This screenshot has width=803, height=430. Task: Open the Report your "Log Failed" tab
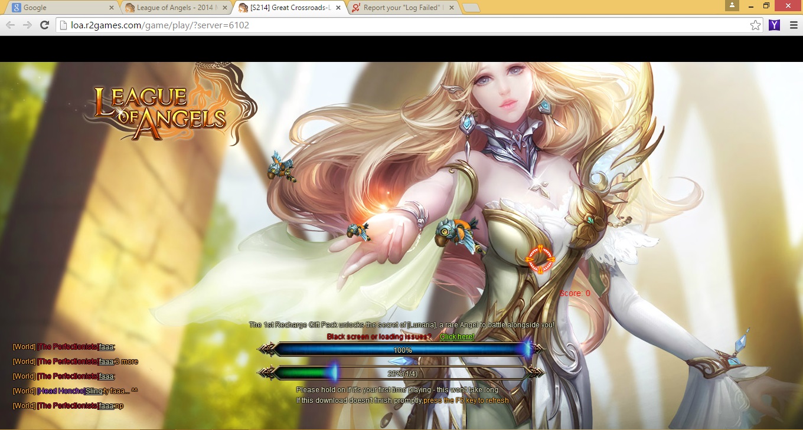pyautogui.click(x=401, y=8)
